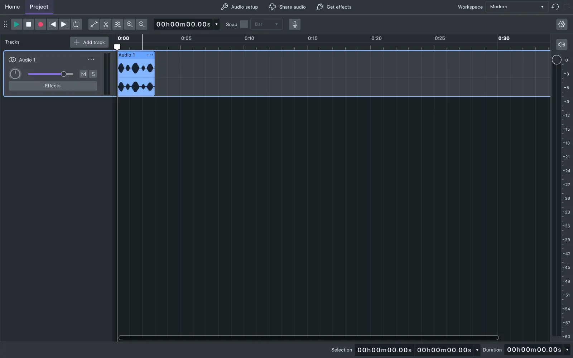Screen dimensions: 573x358
Task: Rewind to the start of the project
Action: click(53, 24)
